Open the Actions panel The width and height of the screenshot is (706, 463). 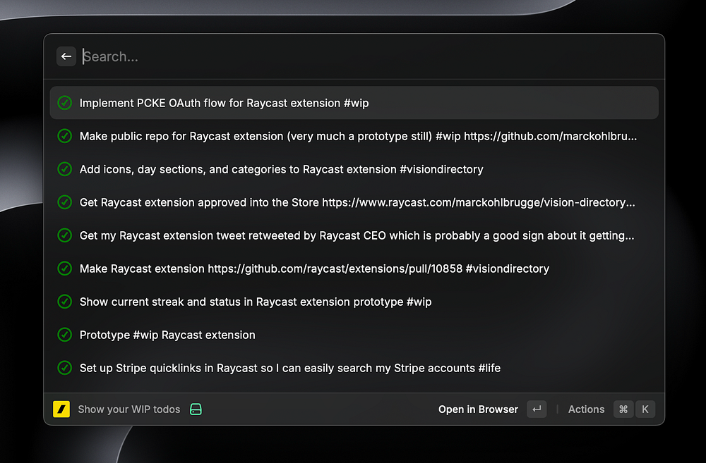click(x=586, y=409)
